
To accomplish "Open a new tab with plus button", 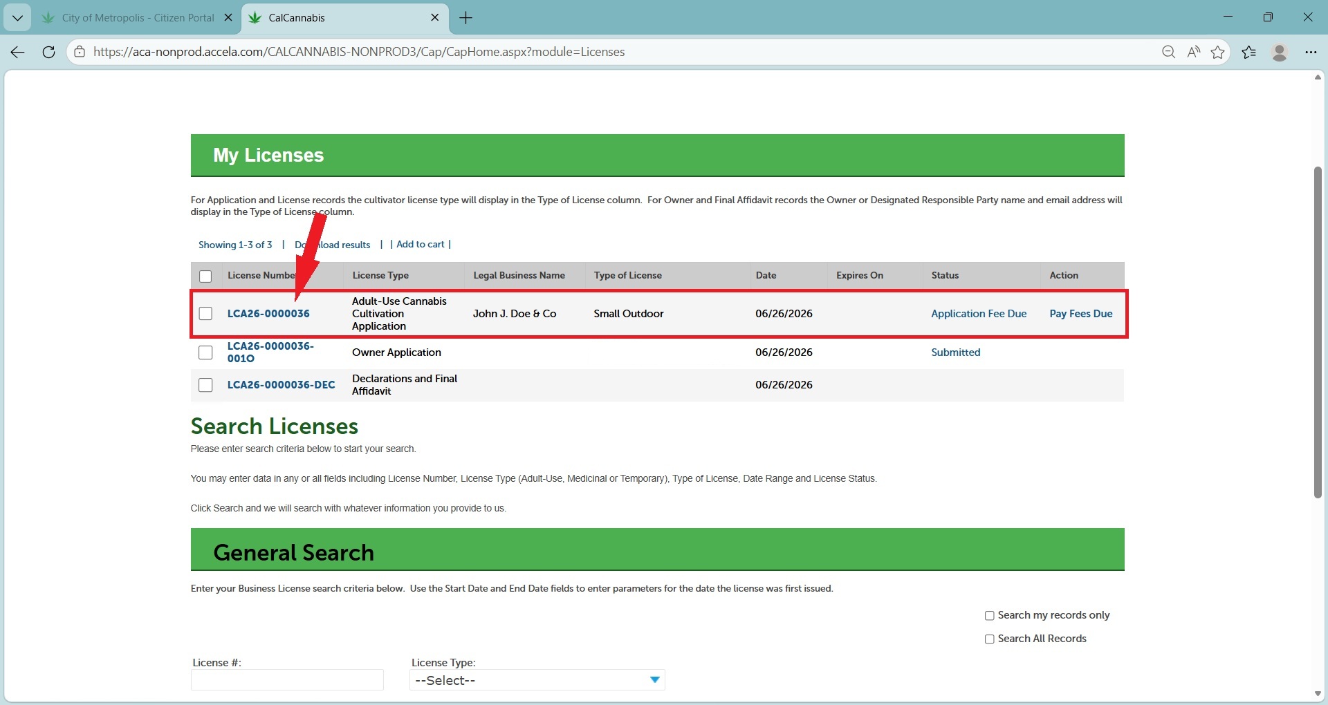I will coord(466,18).
